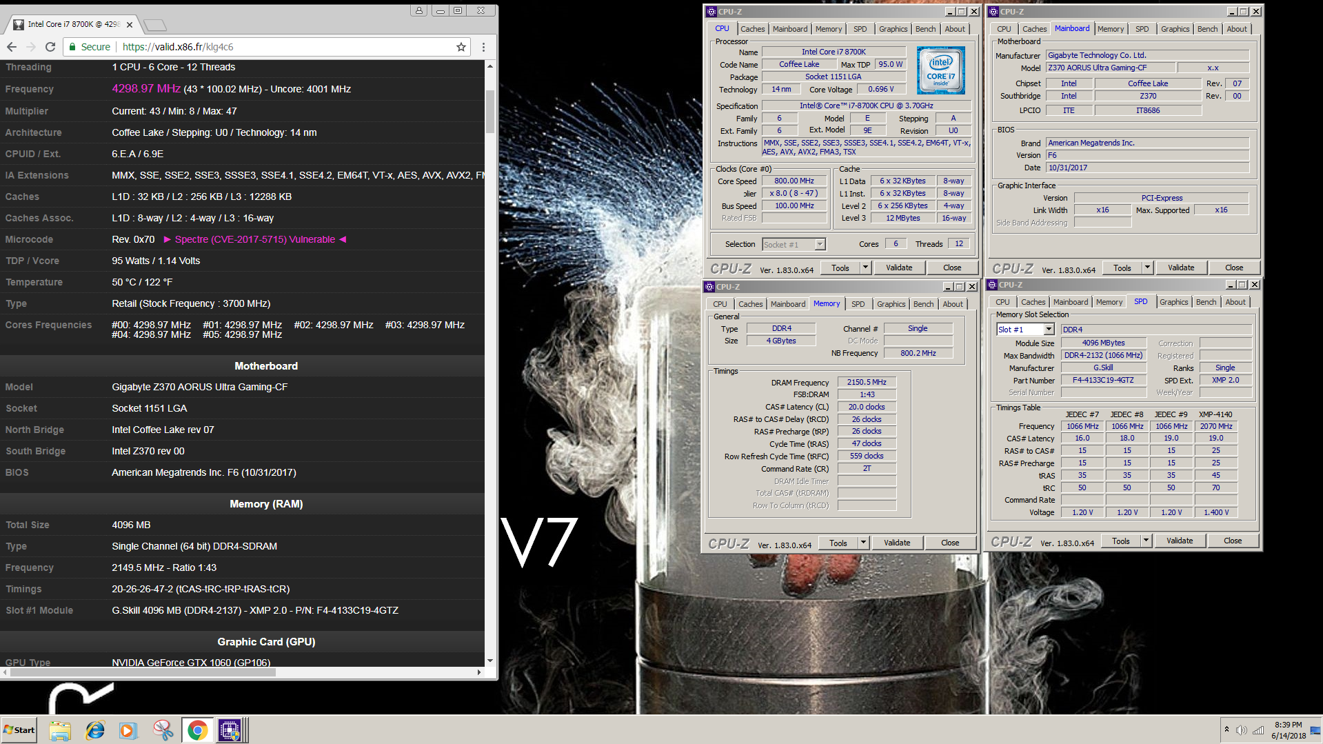Open CPU-Z CPU window title icon
The image size is (1323, 744).
point(711,12)
